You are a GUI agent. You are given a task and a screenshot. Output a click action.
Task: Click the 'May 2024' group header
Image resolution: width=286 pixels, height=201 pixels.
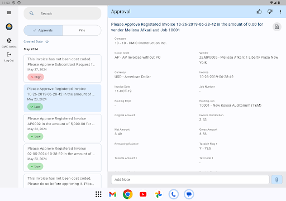coord(31,49)
